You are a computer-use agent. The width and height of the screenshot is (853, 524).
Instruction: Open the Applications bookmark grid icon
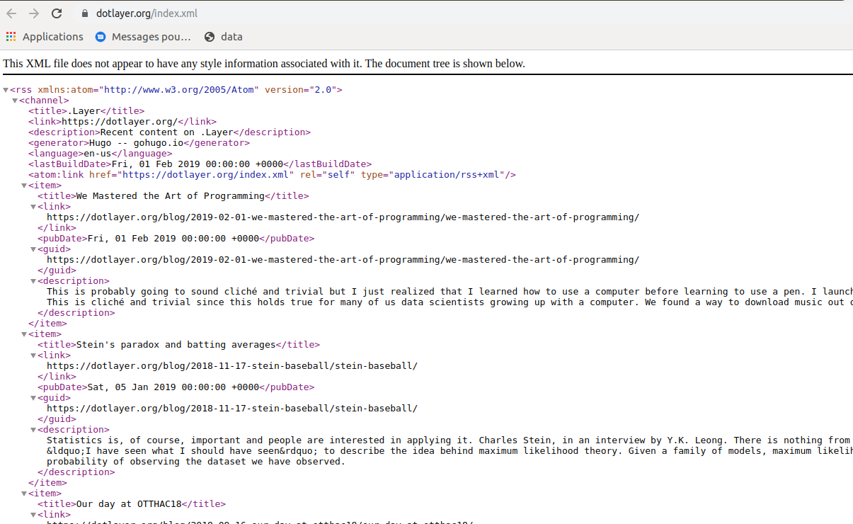[x=11, y=37]
